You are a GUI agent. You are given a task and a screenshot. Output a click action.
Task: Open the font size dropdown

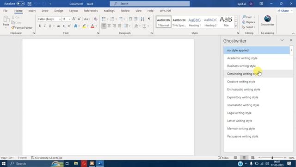point(70,19)
